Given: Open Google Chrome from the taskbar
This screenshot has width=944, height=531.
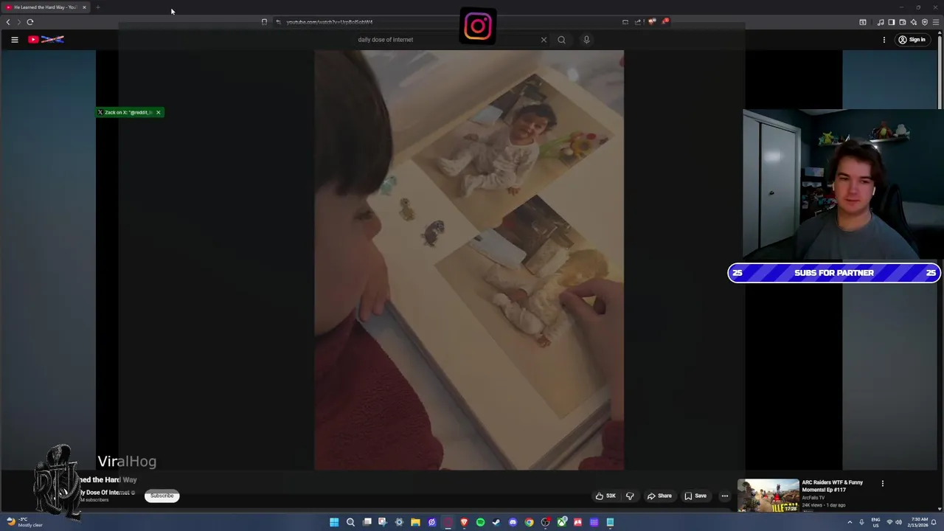Looking at the screenshot, I should pos(529,522).
